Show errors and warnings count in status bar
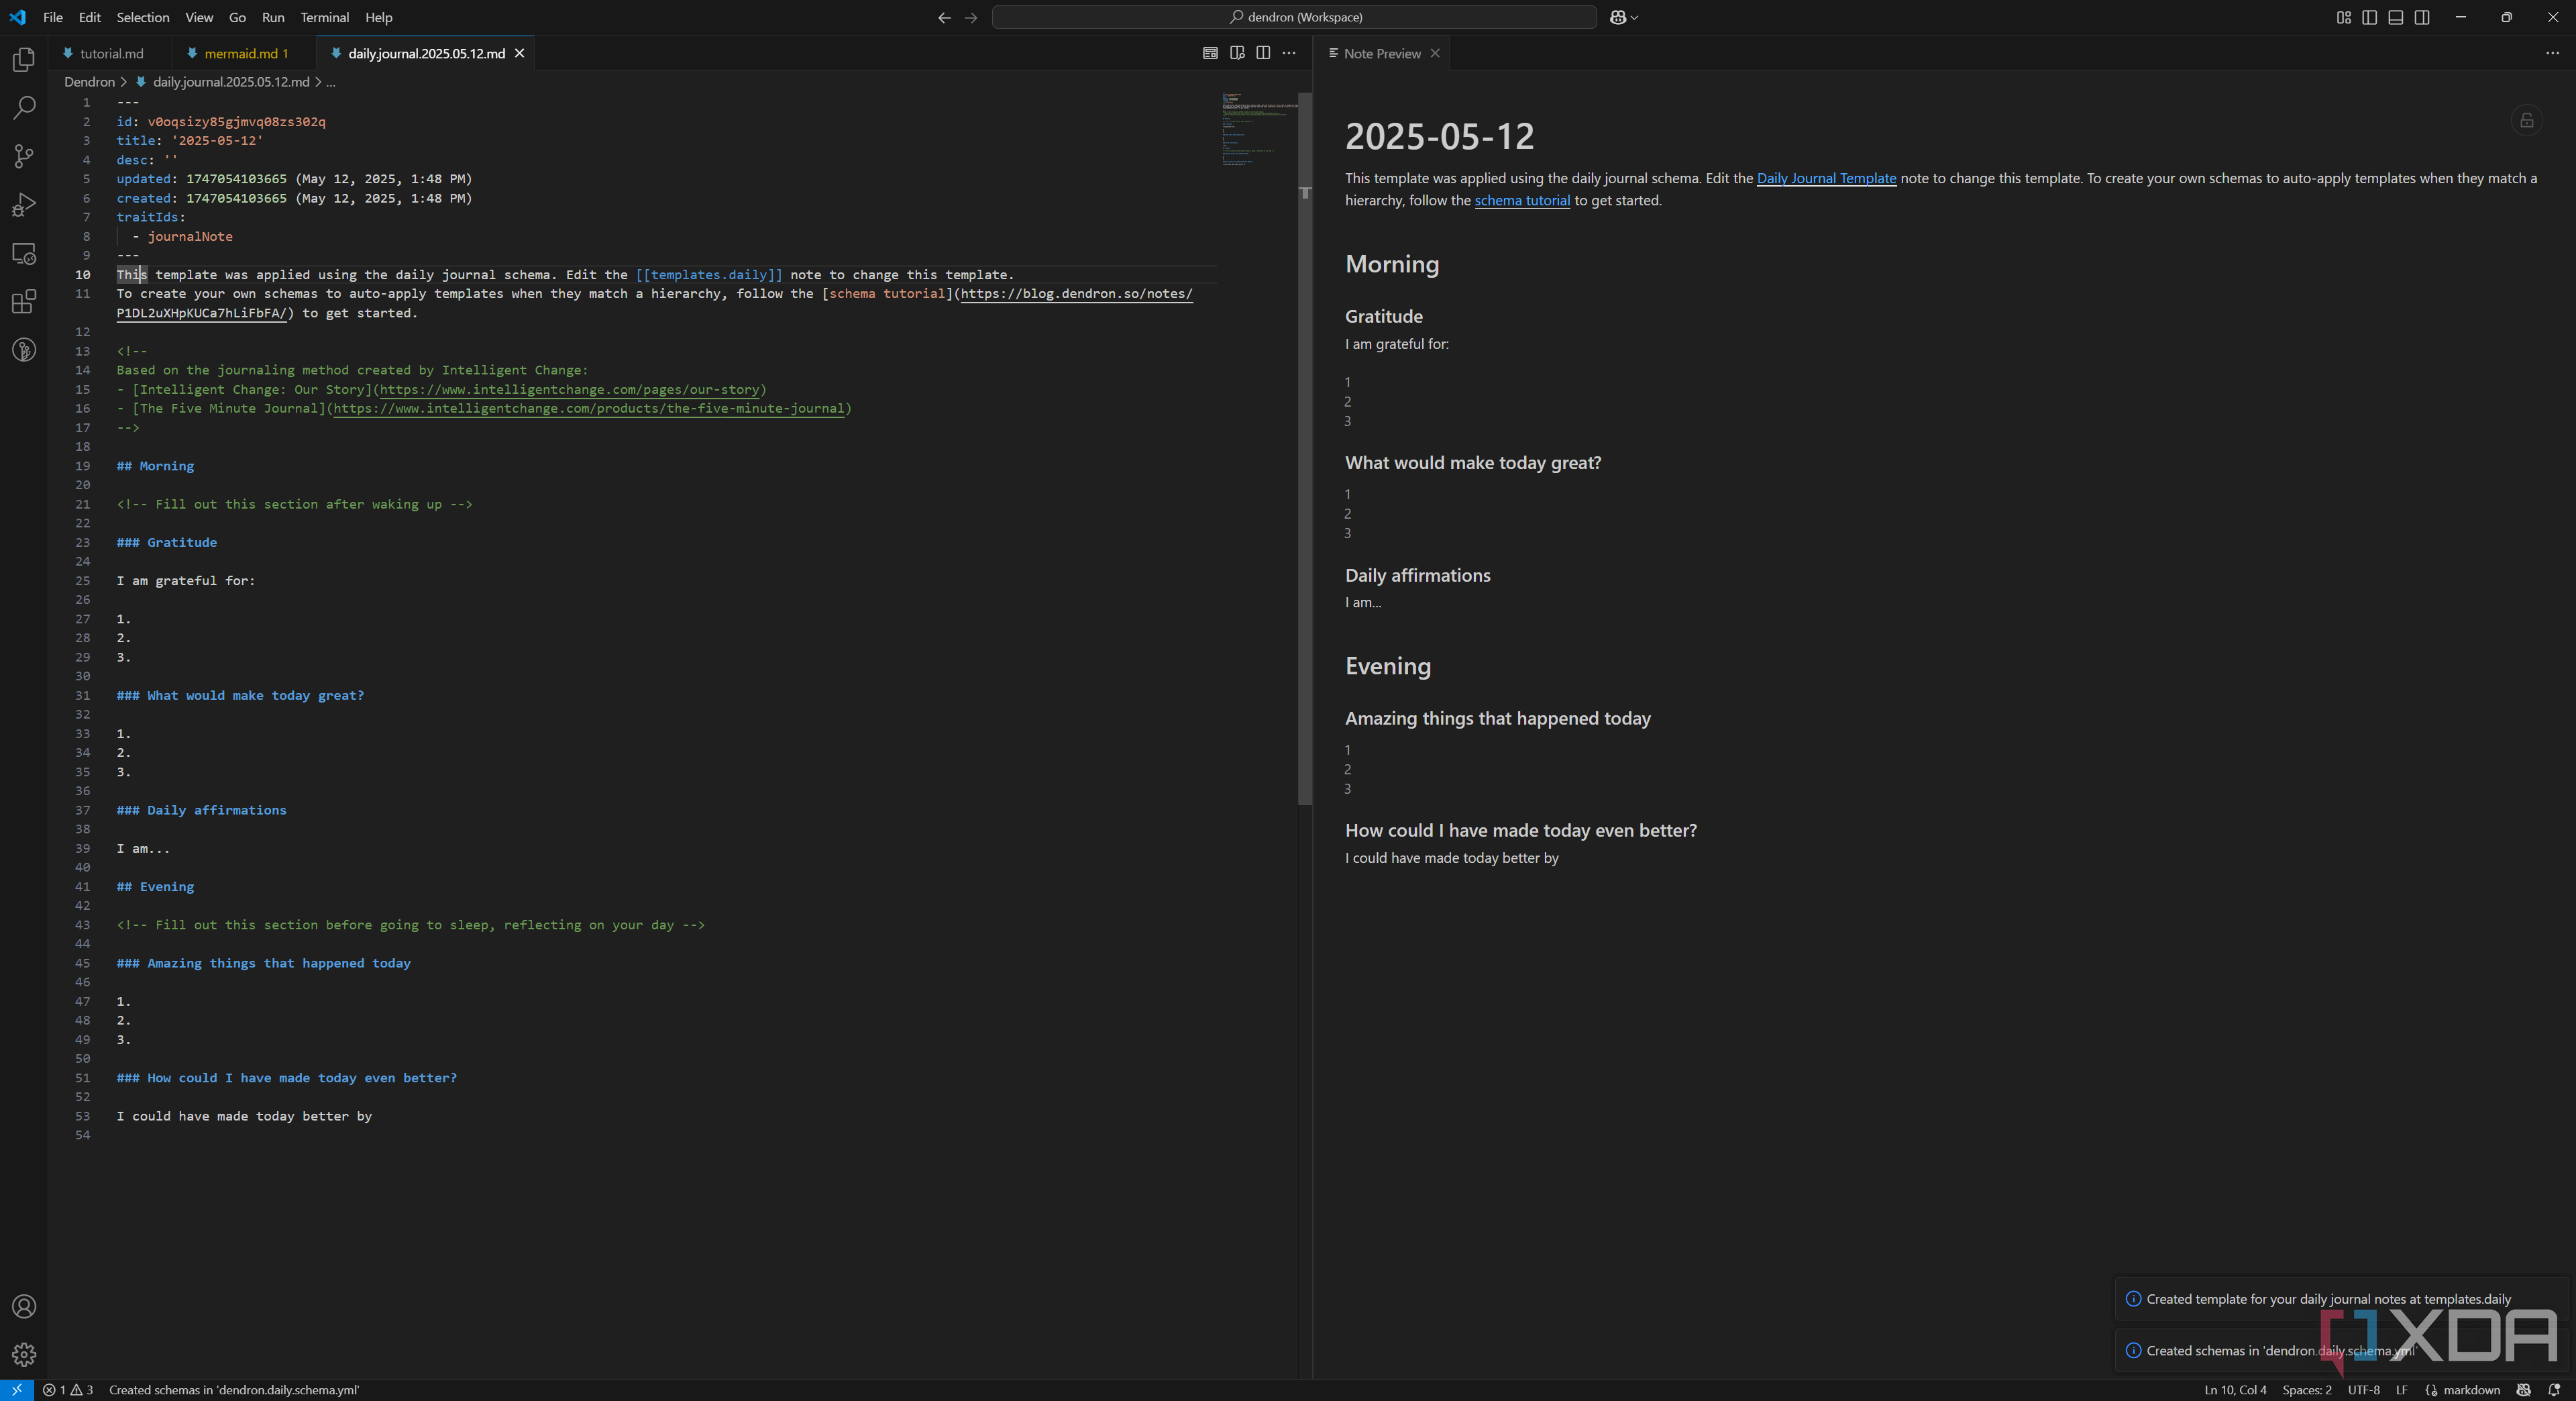Viewport: 2576px width, 1401px height. (68, 1390)
